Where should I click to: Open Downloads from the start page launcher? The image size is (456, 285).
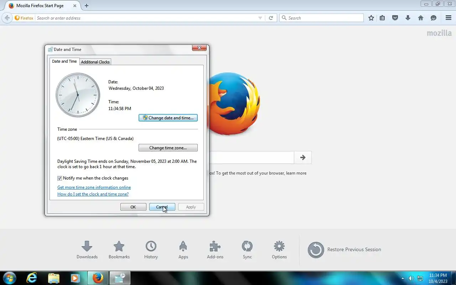[87, 250]
